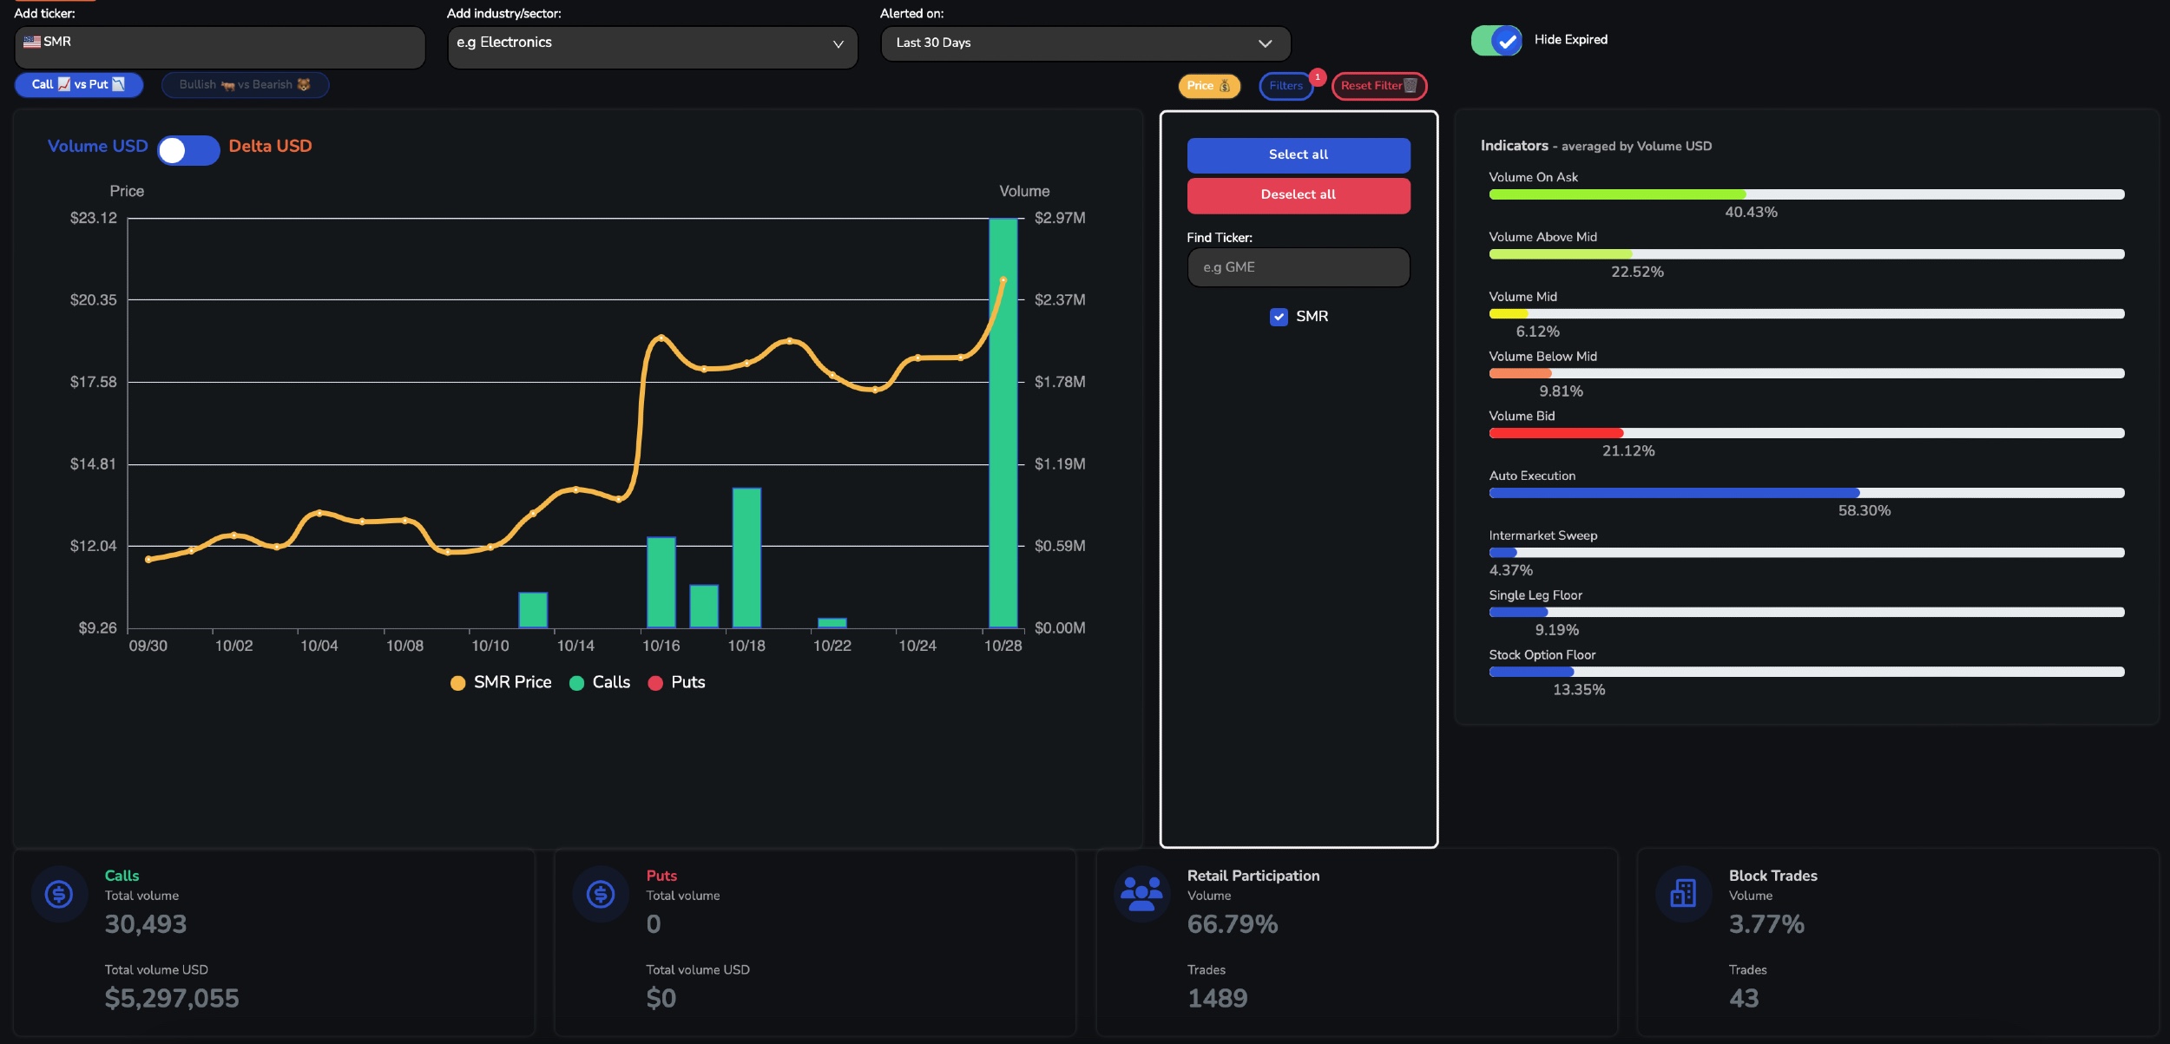Toggle the Hide Expired switch
The width and height of the screenshot is (2170, 1044).
[1496, 40]
